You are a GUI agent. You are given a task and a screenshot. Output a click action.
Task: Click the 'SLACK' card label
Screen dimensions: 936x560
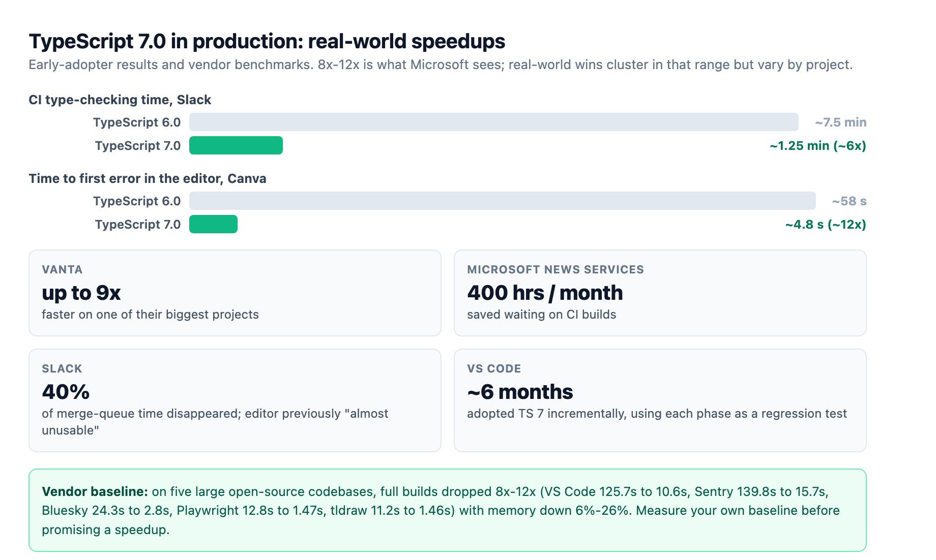click(x=62, y=368)
